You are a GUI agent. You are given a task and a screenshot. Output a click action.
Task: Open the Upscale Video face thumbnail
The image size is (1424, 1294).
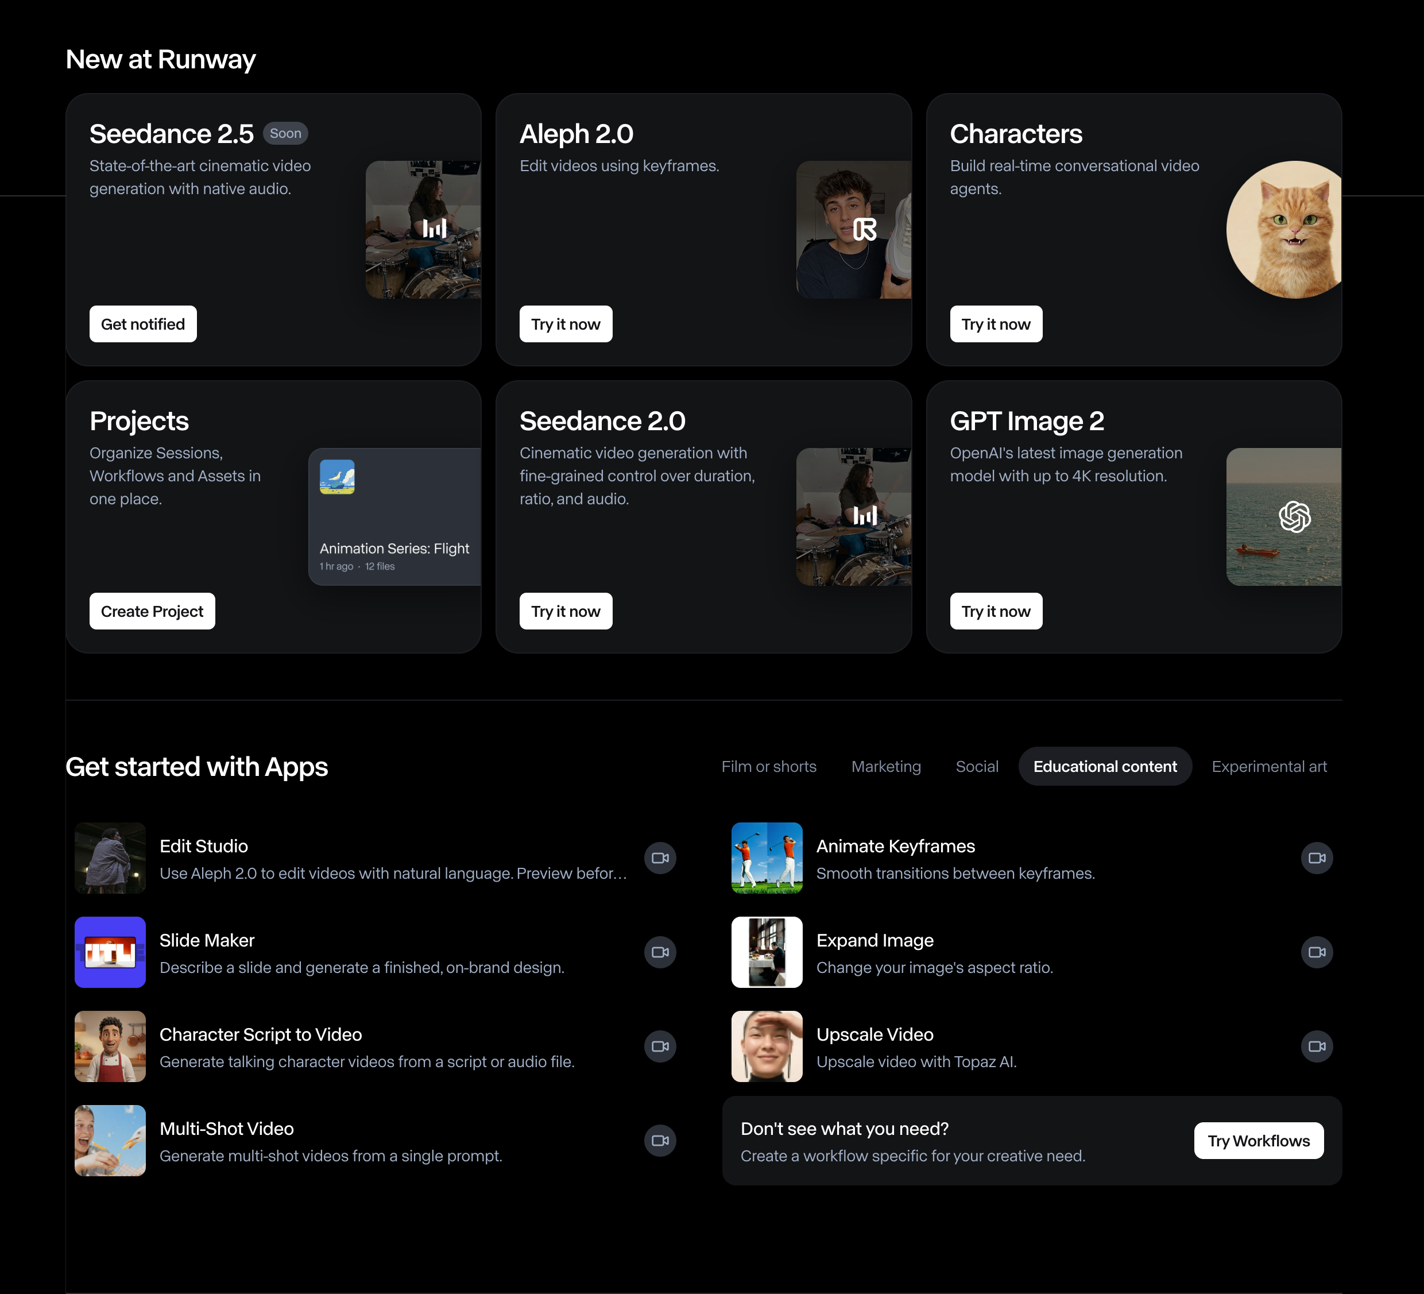pyautogui.click(x=767, y=1046)
